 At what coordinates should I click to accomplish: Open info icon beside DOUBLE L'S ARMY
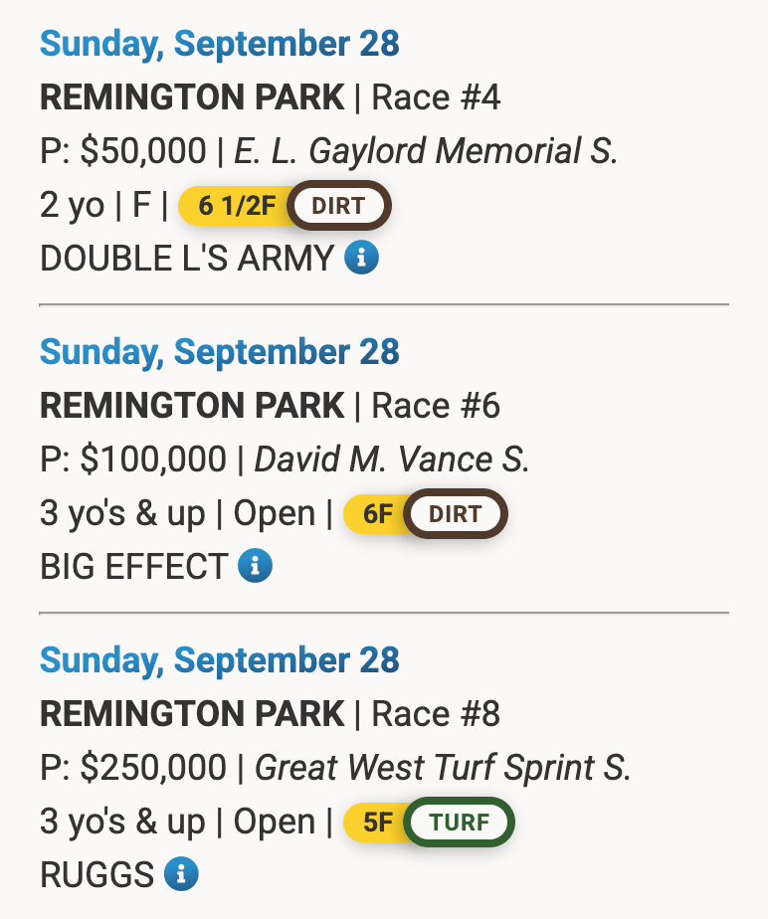coord(361,259)
